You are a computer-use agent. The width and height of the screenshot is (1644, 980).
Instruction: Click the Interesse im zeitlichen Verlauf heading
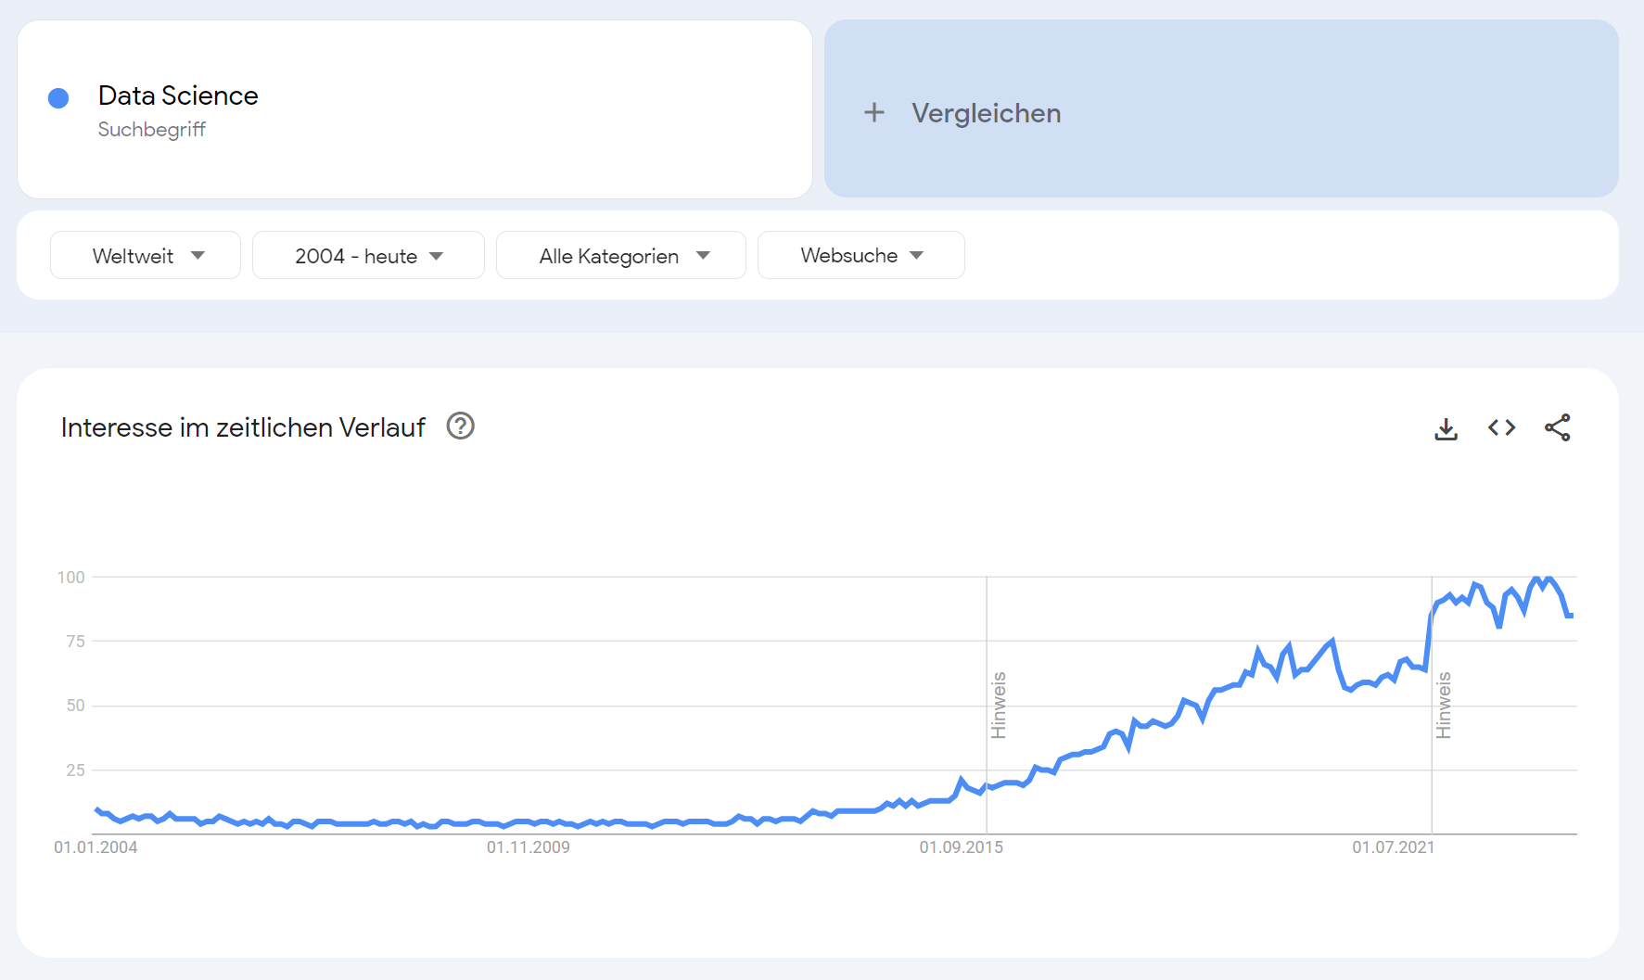243,427
